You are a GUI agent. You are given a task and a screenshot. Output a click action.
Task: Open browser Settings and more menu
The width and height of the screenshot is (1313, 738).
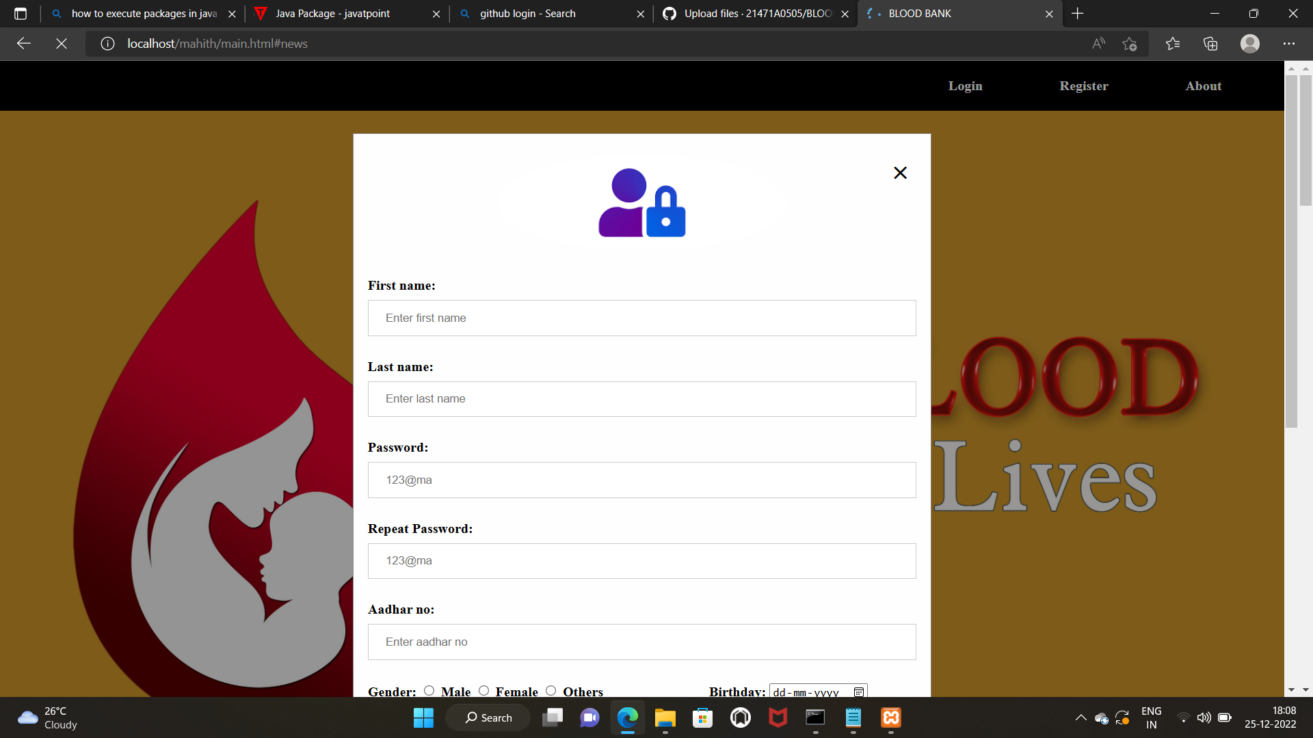tap(1288, 44)
